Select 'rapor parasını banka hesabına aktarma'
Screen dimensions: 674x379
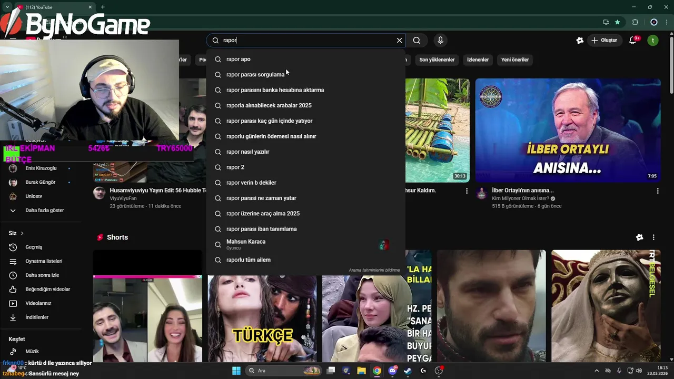coord(306,90)
